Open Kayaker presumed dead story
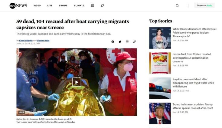The width and height of the screenshot is (222, 128). coord(193,83)
